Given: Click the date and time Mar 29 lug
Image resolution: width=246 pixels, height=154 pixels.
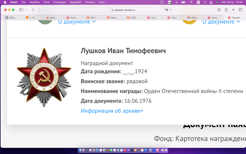Looking at the screenshot, I should (232, 2).
